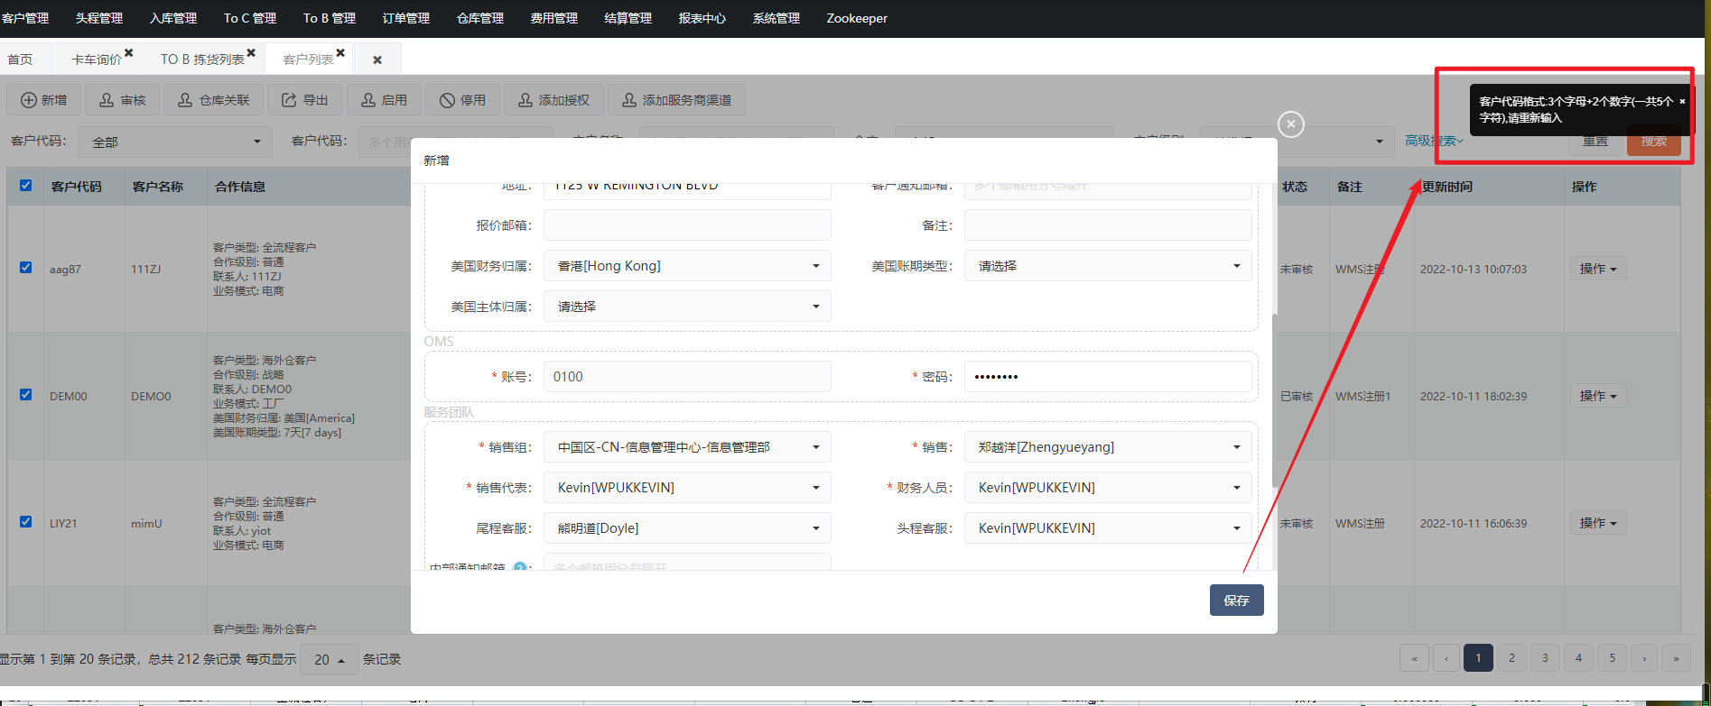Jump to last page » button
This screenshot has width=1711, height=706.
[x=1677, y=658]
